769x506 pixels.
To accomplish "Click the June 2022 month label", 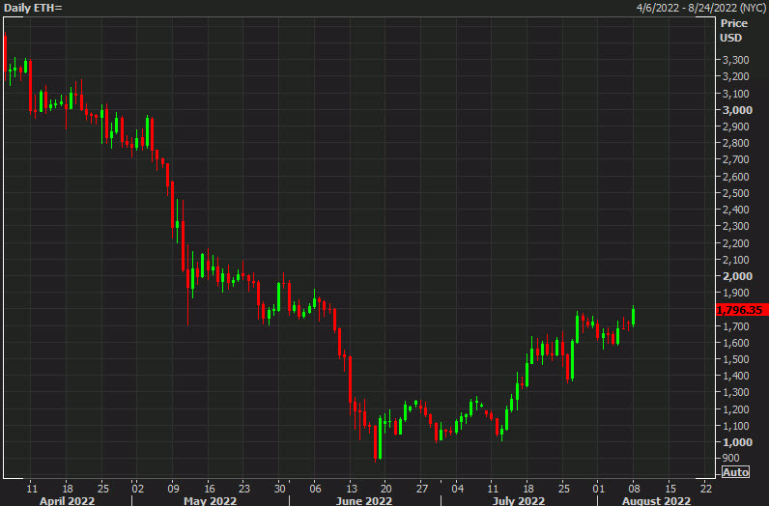I will pos(366,500).
